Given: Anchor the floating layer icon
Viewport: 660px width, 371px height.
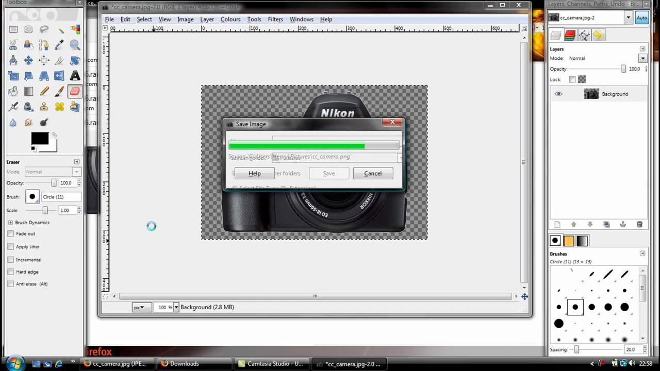Looking at the screenshot, I should click(x=623, y=225).
